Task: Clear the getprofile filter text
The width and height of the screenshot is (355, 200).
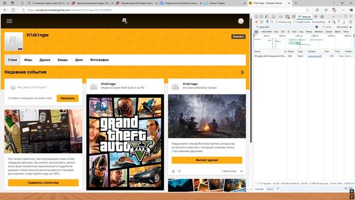Action: click(x=317, y=27)
